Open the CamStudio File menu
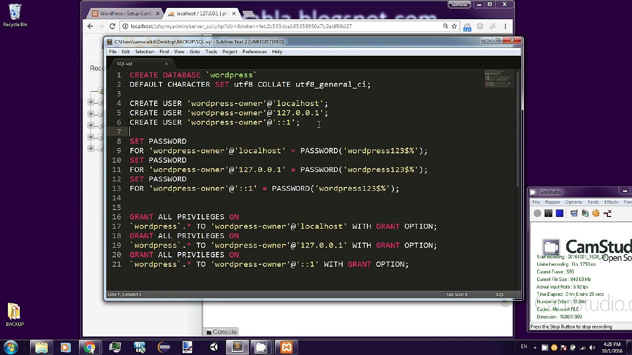 coord(536,202)
